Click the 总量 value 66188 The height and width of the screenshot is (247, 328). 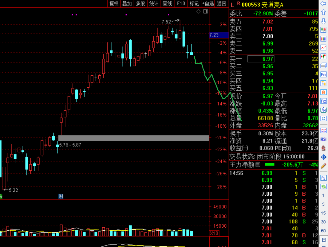coord(265,118)
